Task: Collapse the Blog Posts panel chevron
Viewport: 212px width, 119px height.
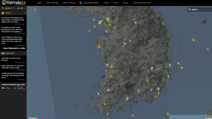Action: point(25,53)
